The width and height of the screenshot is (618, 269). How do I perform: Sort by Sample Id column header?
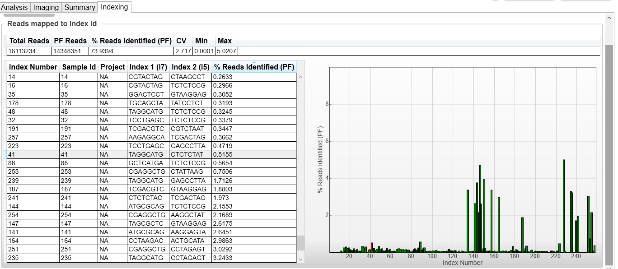pos(79,67)
